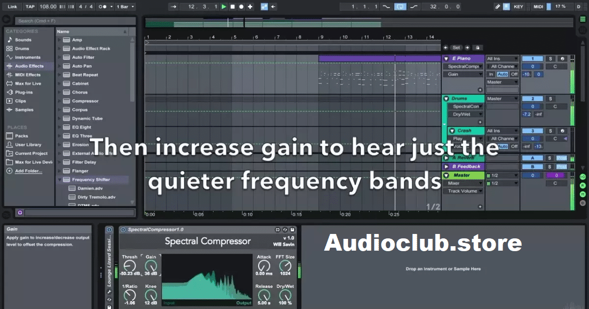The width and height of the screenshot is (589, 309).
Task: Open User Library place
Action: coord(28,145)
